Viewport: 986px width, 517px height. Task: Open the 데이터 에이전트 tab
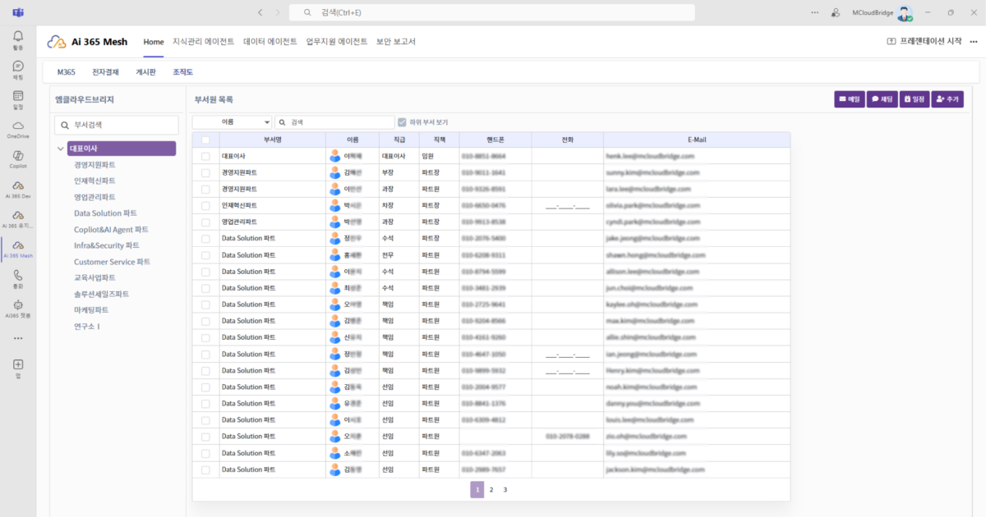coord(270,42)
